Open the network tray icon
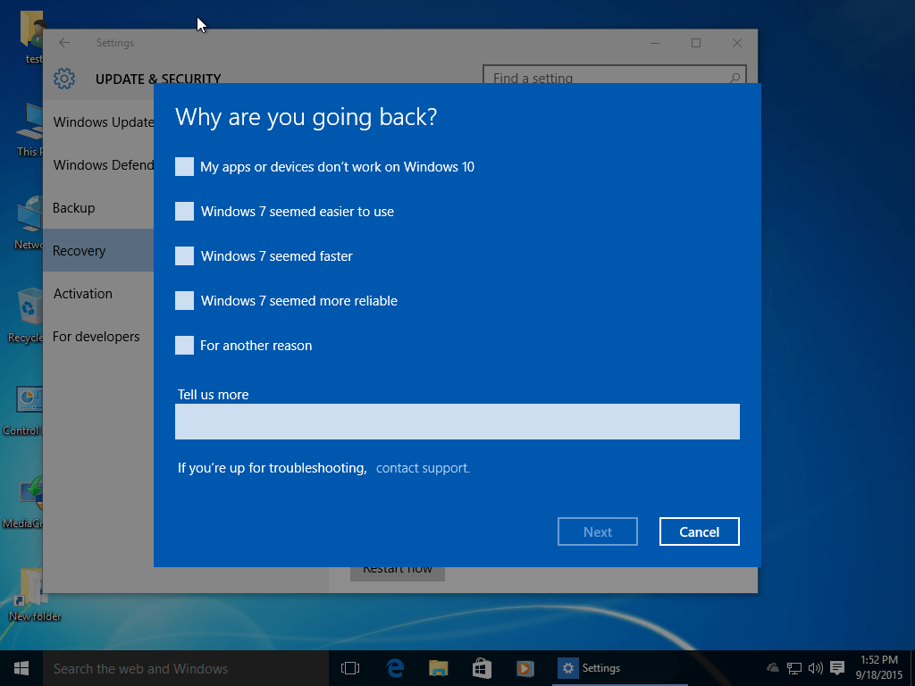 [x=794, y=668]
